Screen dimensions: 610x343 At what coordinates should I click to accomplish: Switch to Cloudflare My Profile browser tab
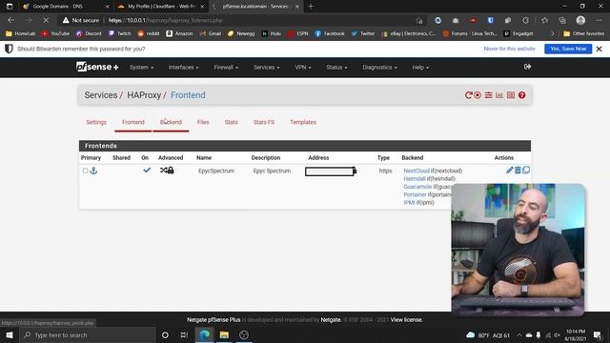161,7
